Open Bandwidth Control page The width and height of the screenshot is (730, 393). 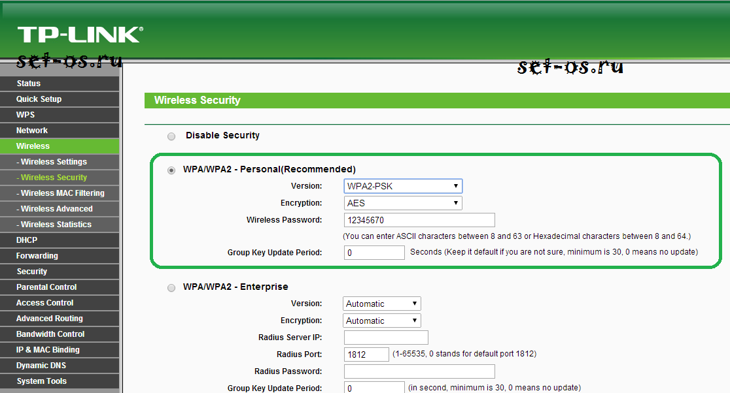coord(60,334)
